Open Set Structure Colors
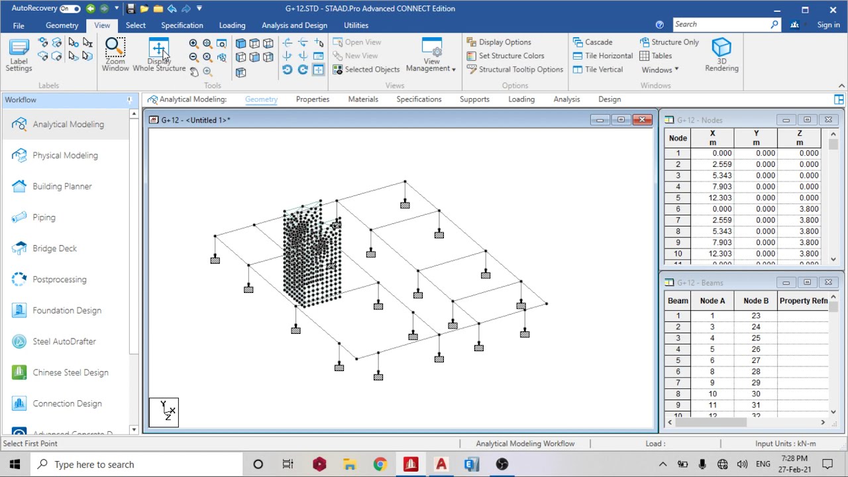The image size is (848, 477). click(505, 56)
